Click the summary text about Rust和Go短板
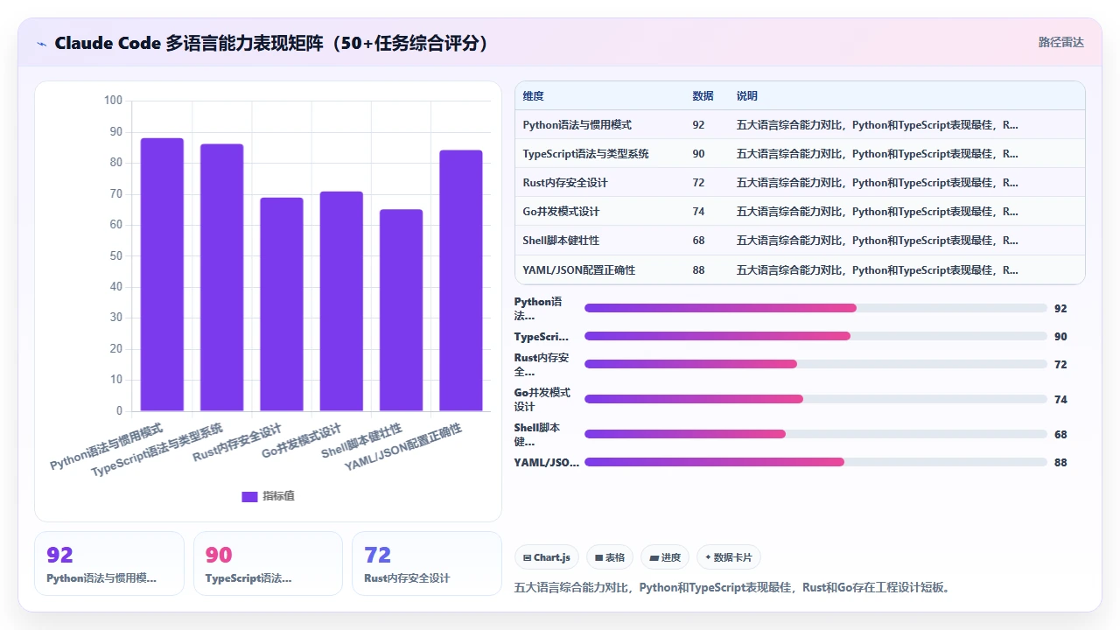 732,587
